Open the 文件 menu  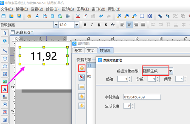pyautogui.click(x=7, y=9)
